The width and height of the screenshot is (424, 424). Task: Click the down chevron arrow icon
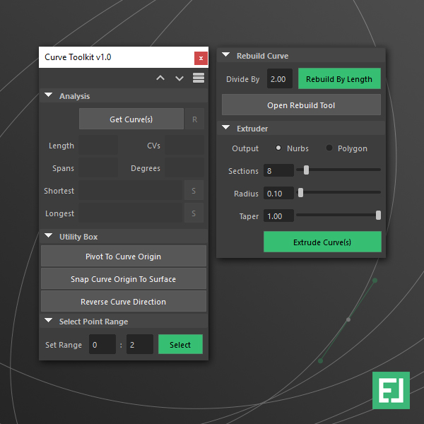pos(179,78)
